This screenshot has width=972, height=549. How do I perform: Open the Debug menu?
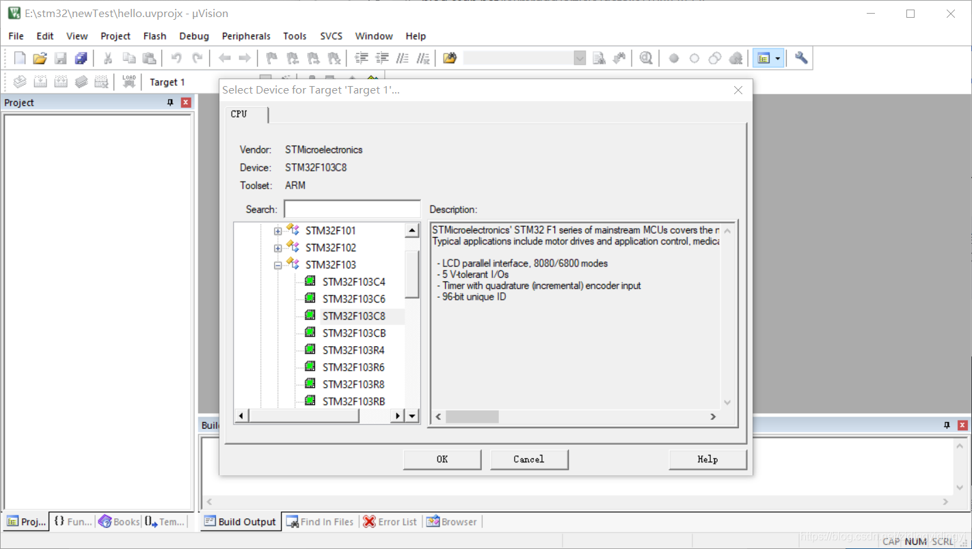pyautogui.click(x=194, y=36)
